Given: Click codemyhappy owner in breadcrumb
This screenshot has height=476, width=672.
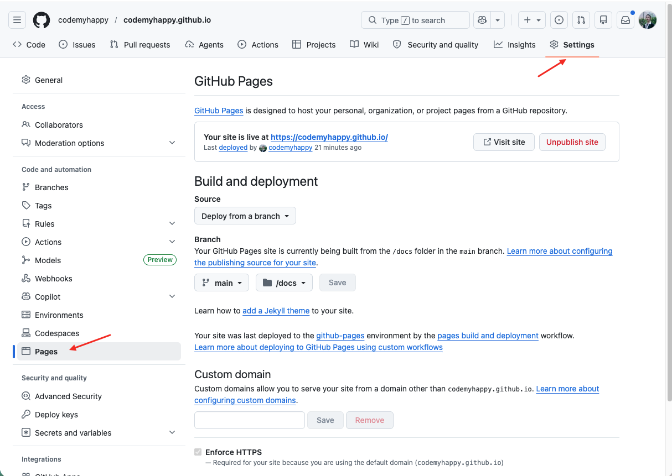Looking at the screenshot, I should (83, 20).
